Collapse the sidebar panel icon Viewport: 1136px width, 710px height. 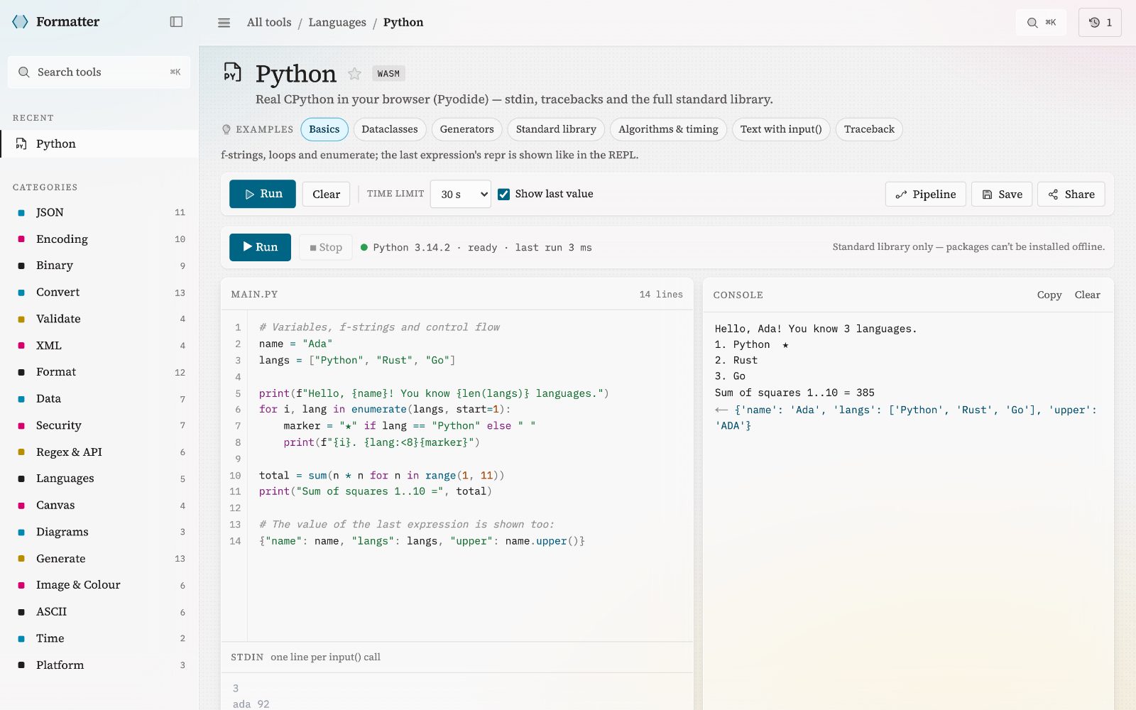point(176,22)
